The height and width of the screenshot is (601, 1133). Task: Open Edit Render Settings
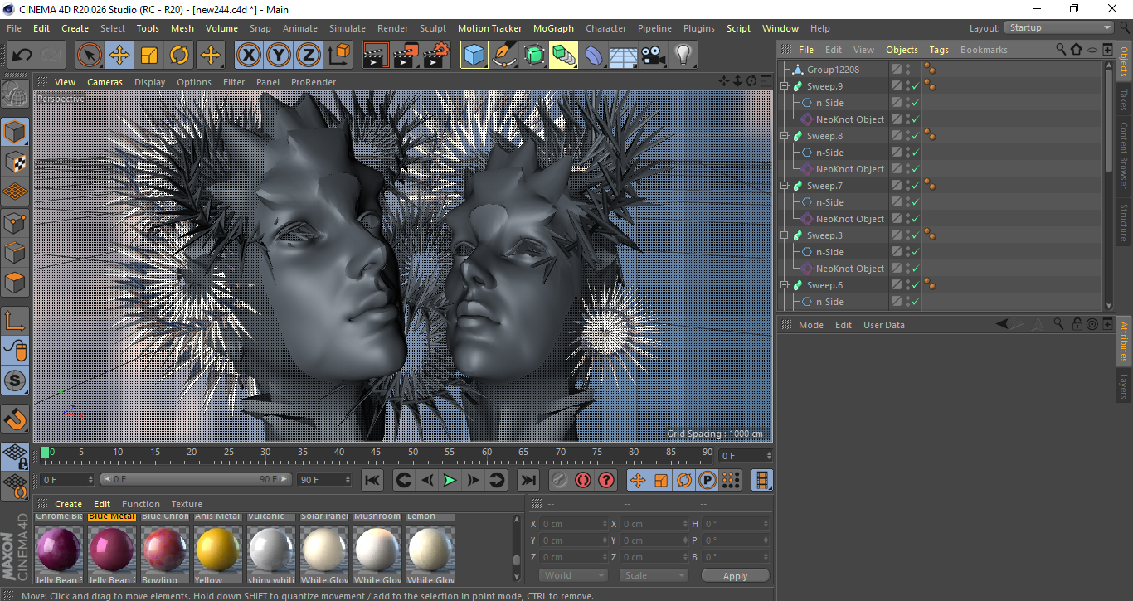click(435, 56)
